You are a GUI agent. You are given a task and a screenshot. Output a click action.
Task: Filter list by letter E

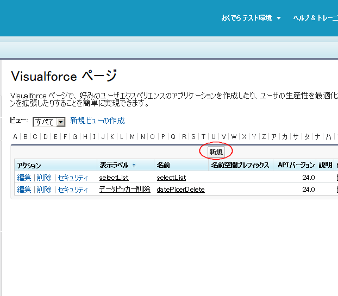(55, 137)
